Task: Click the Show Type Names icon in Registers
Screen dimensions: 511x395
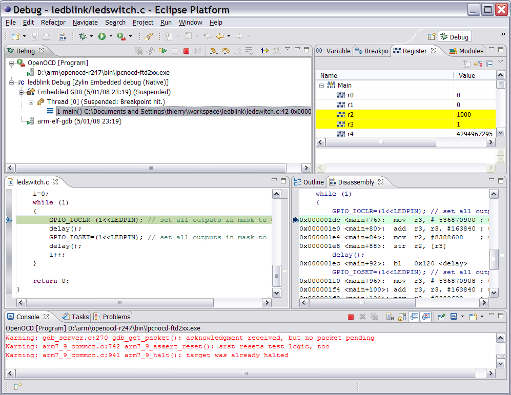Action: (466, 64)
